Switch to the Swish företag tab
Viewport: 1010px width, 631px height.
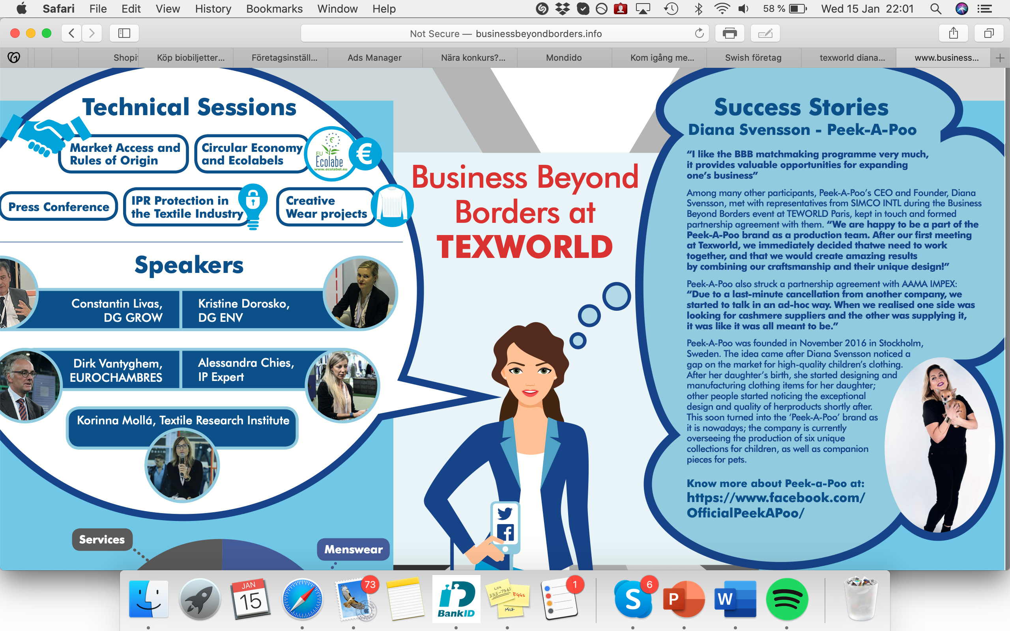[x=753, y=58]
